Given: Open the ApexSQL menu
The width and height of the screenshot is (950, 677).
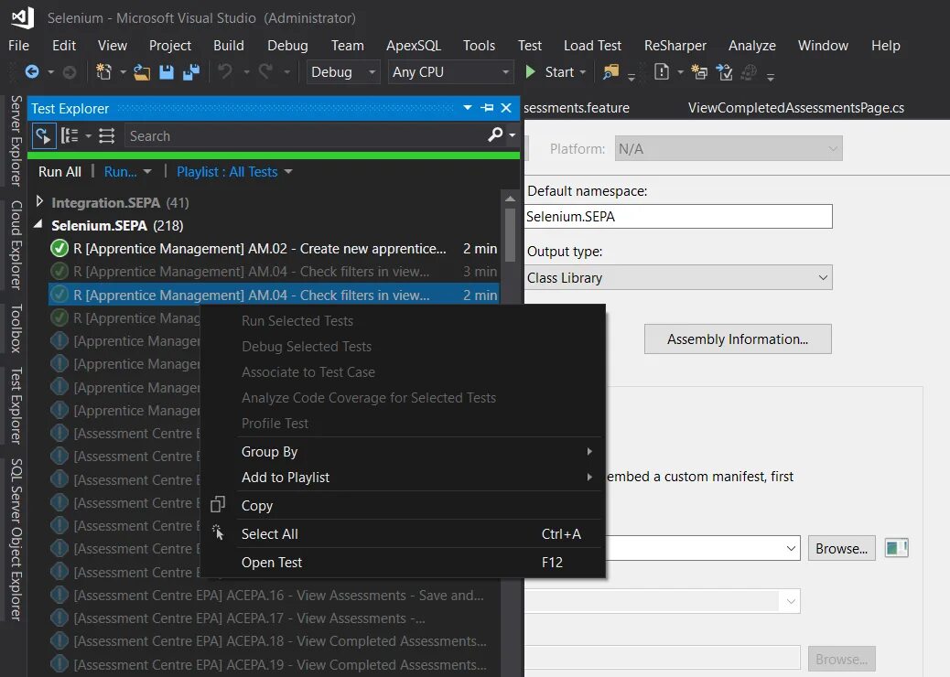Looking at the screenshot, I should tap(413, 46).
